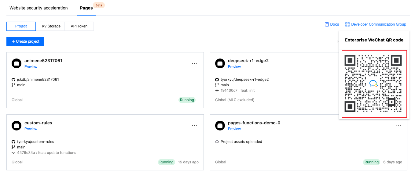Click the custom-rules project avatar icon
Image resolution: width=415 pixels, height=171 pixels.
tap(17, 126)
